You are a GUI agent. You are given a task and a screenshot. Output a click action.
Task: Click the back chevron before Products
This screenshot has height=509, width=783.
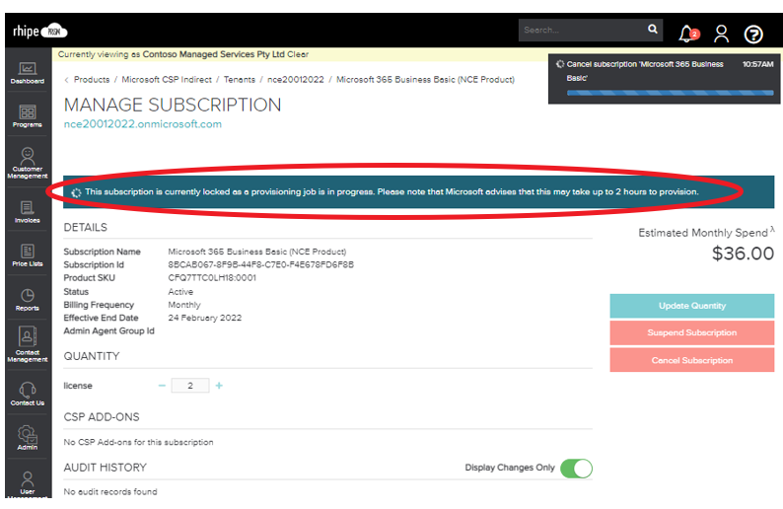pos(66,80)
